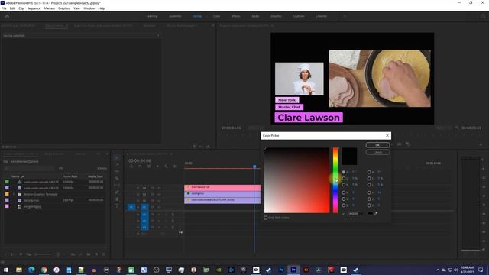Screen dimensions: 489x275
Task: Select the G radio button in Color Picker
Action: coord(344,199)
